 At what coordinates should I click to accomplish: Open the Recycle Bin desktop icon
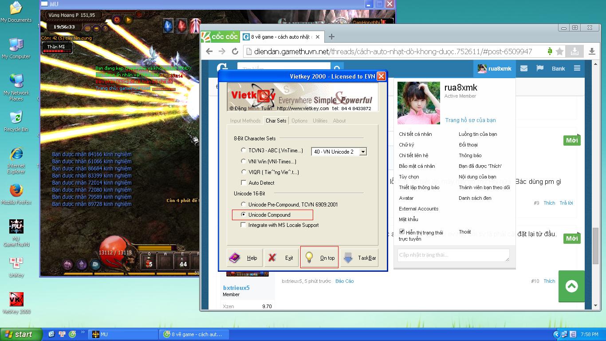pos(16,121)
